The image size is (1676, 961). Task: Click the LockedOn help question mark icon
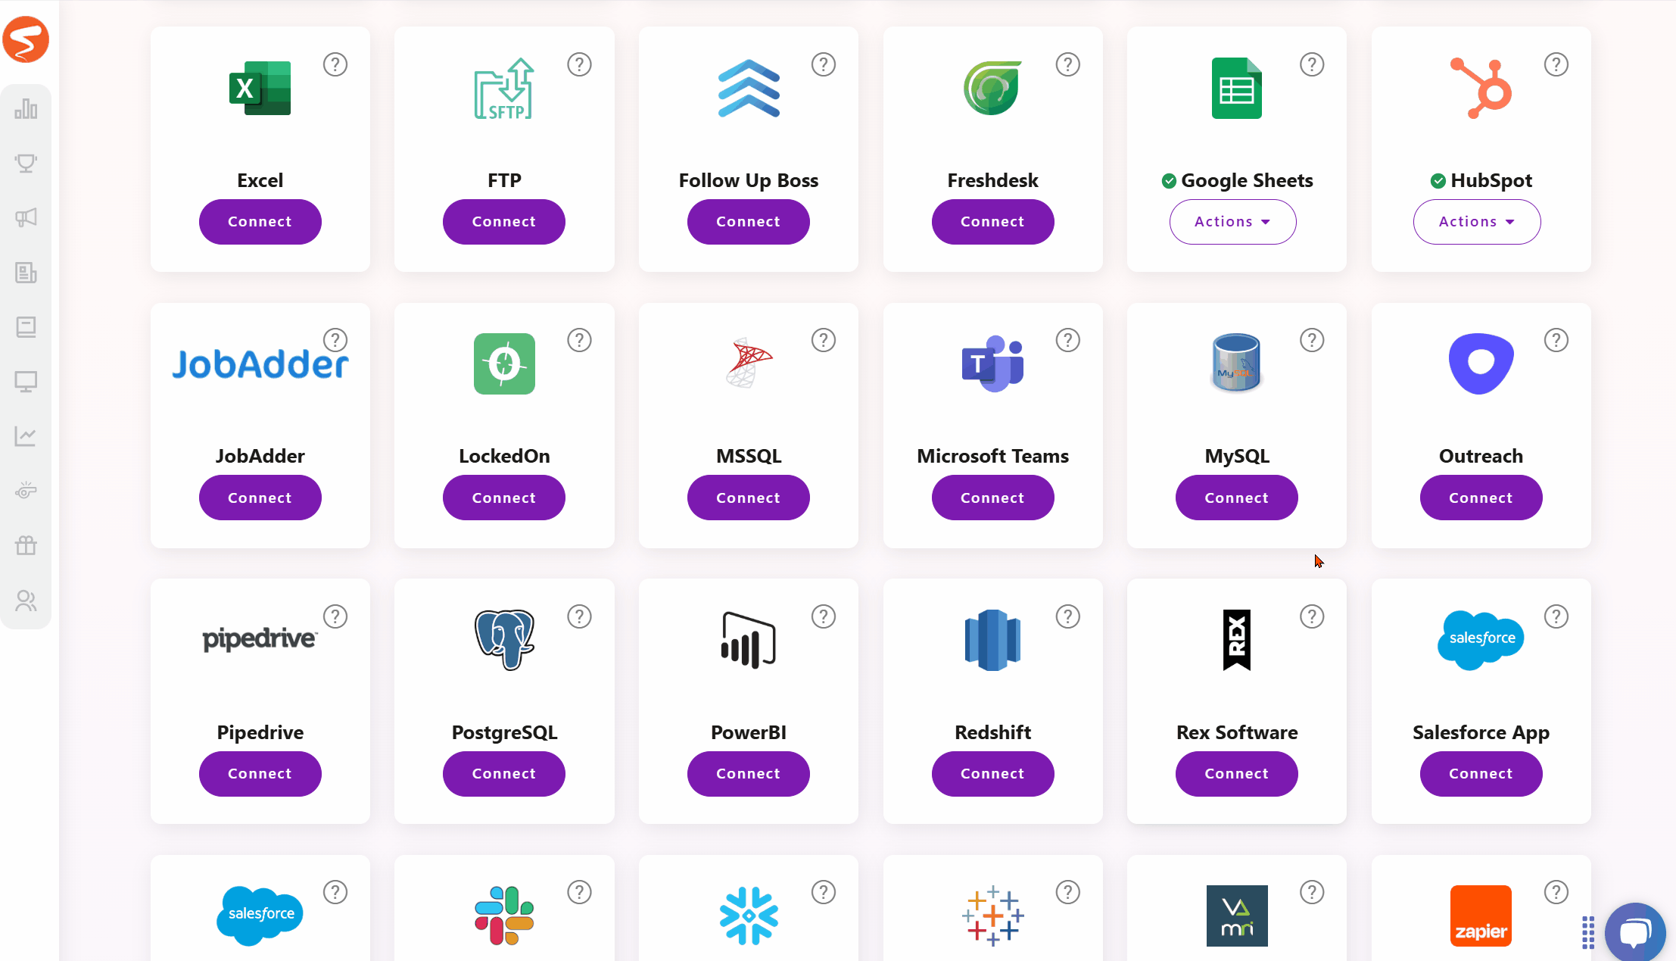tap(579, 340)
